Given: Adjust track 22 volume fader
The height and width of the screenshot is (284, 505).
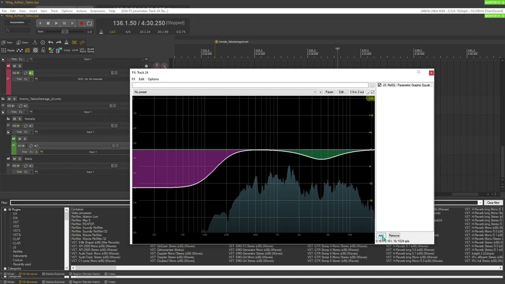Looking at the screenshot, I should click(112, 106).
